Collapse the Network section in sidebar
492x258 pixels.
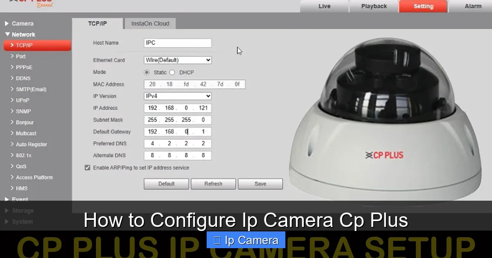(20, 35)
